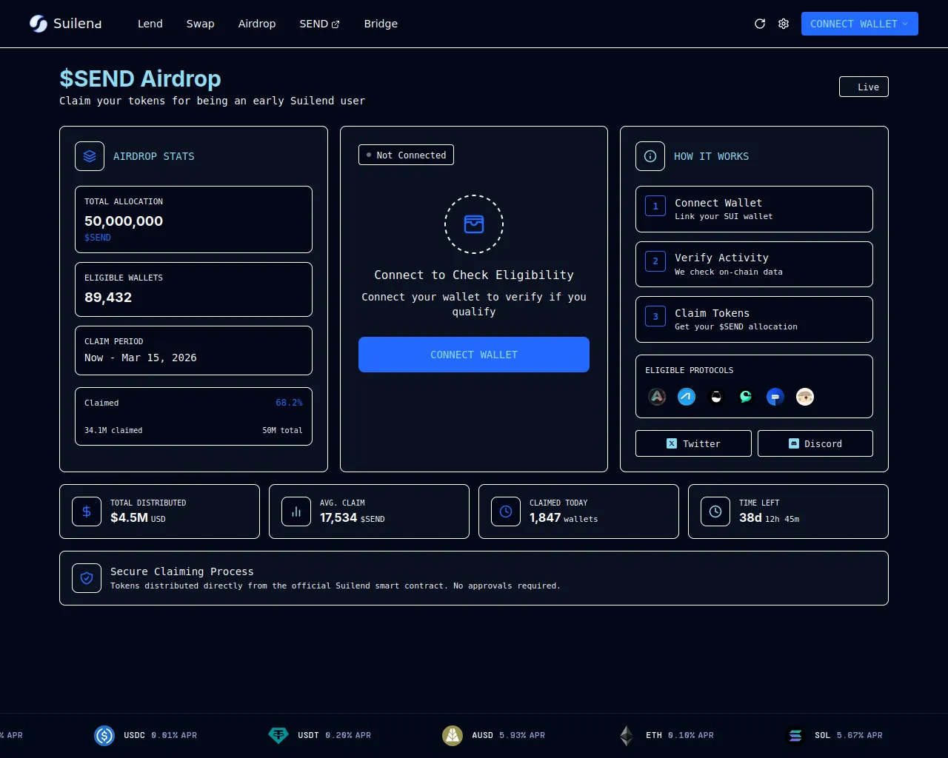The image size is (948, 758).
Task: Navigate to Bridge
Action: click(381, 24)
